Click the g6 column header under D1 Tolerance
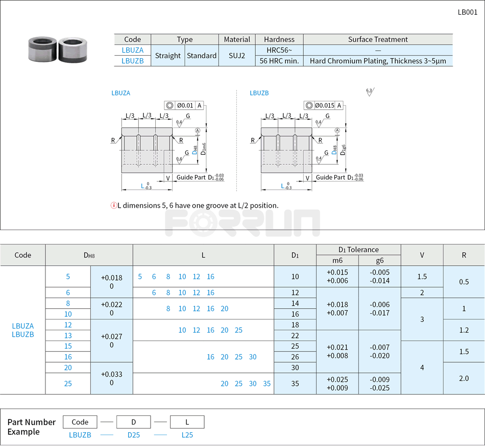Image resolution: width=485 pixels, height=446 pixels. [x=379, y=260]
